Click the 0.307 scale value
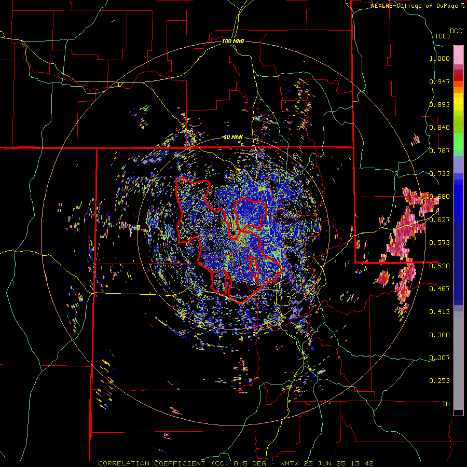Viewport: 467px width, 467px height. (439, 358)
